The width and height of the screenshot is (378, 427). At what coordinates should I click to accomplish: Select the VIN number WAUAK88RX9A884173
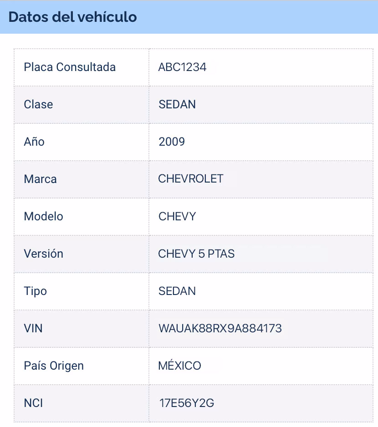(220, 329)
